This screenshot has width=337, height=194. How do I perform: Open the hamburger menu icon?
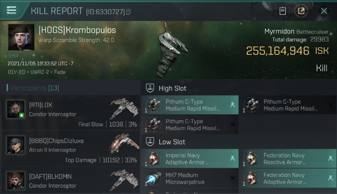click(x=11, y=10)
